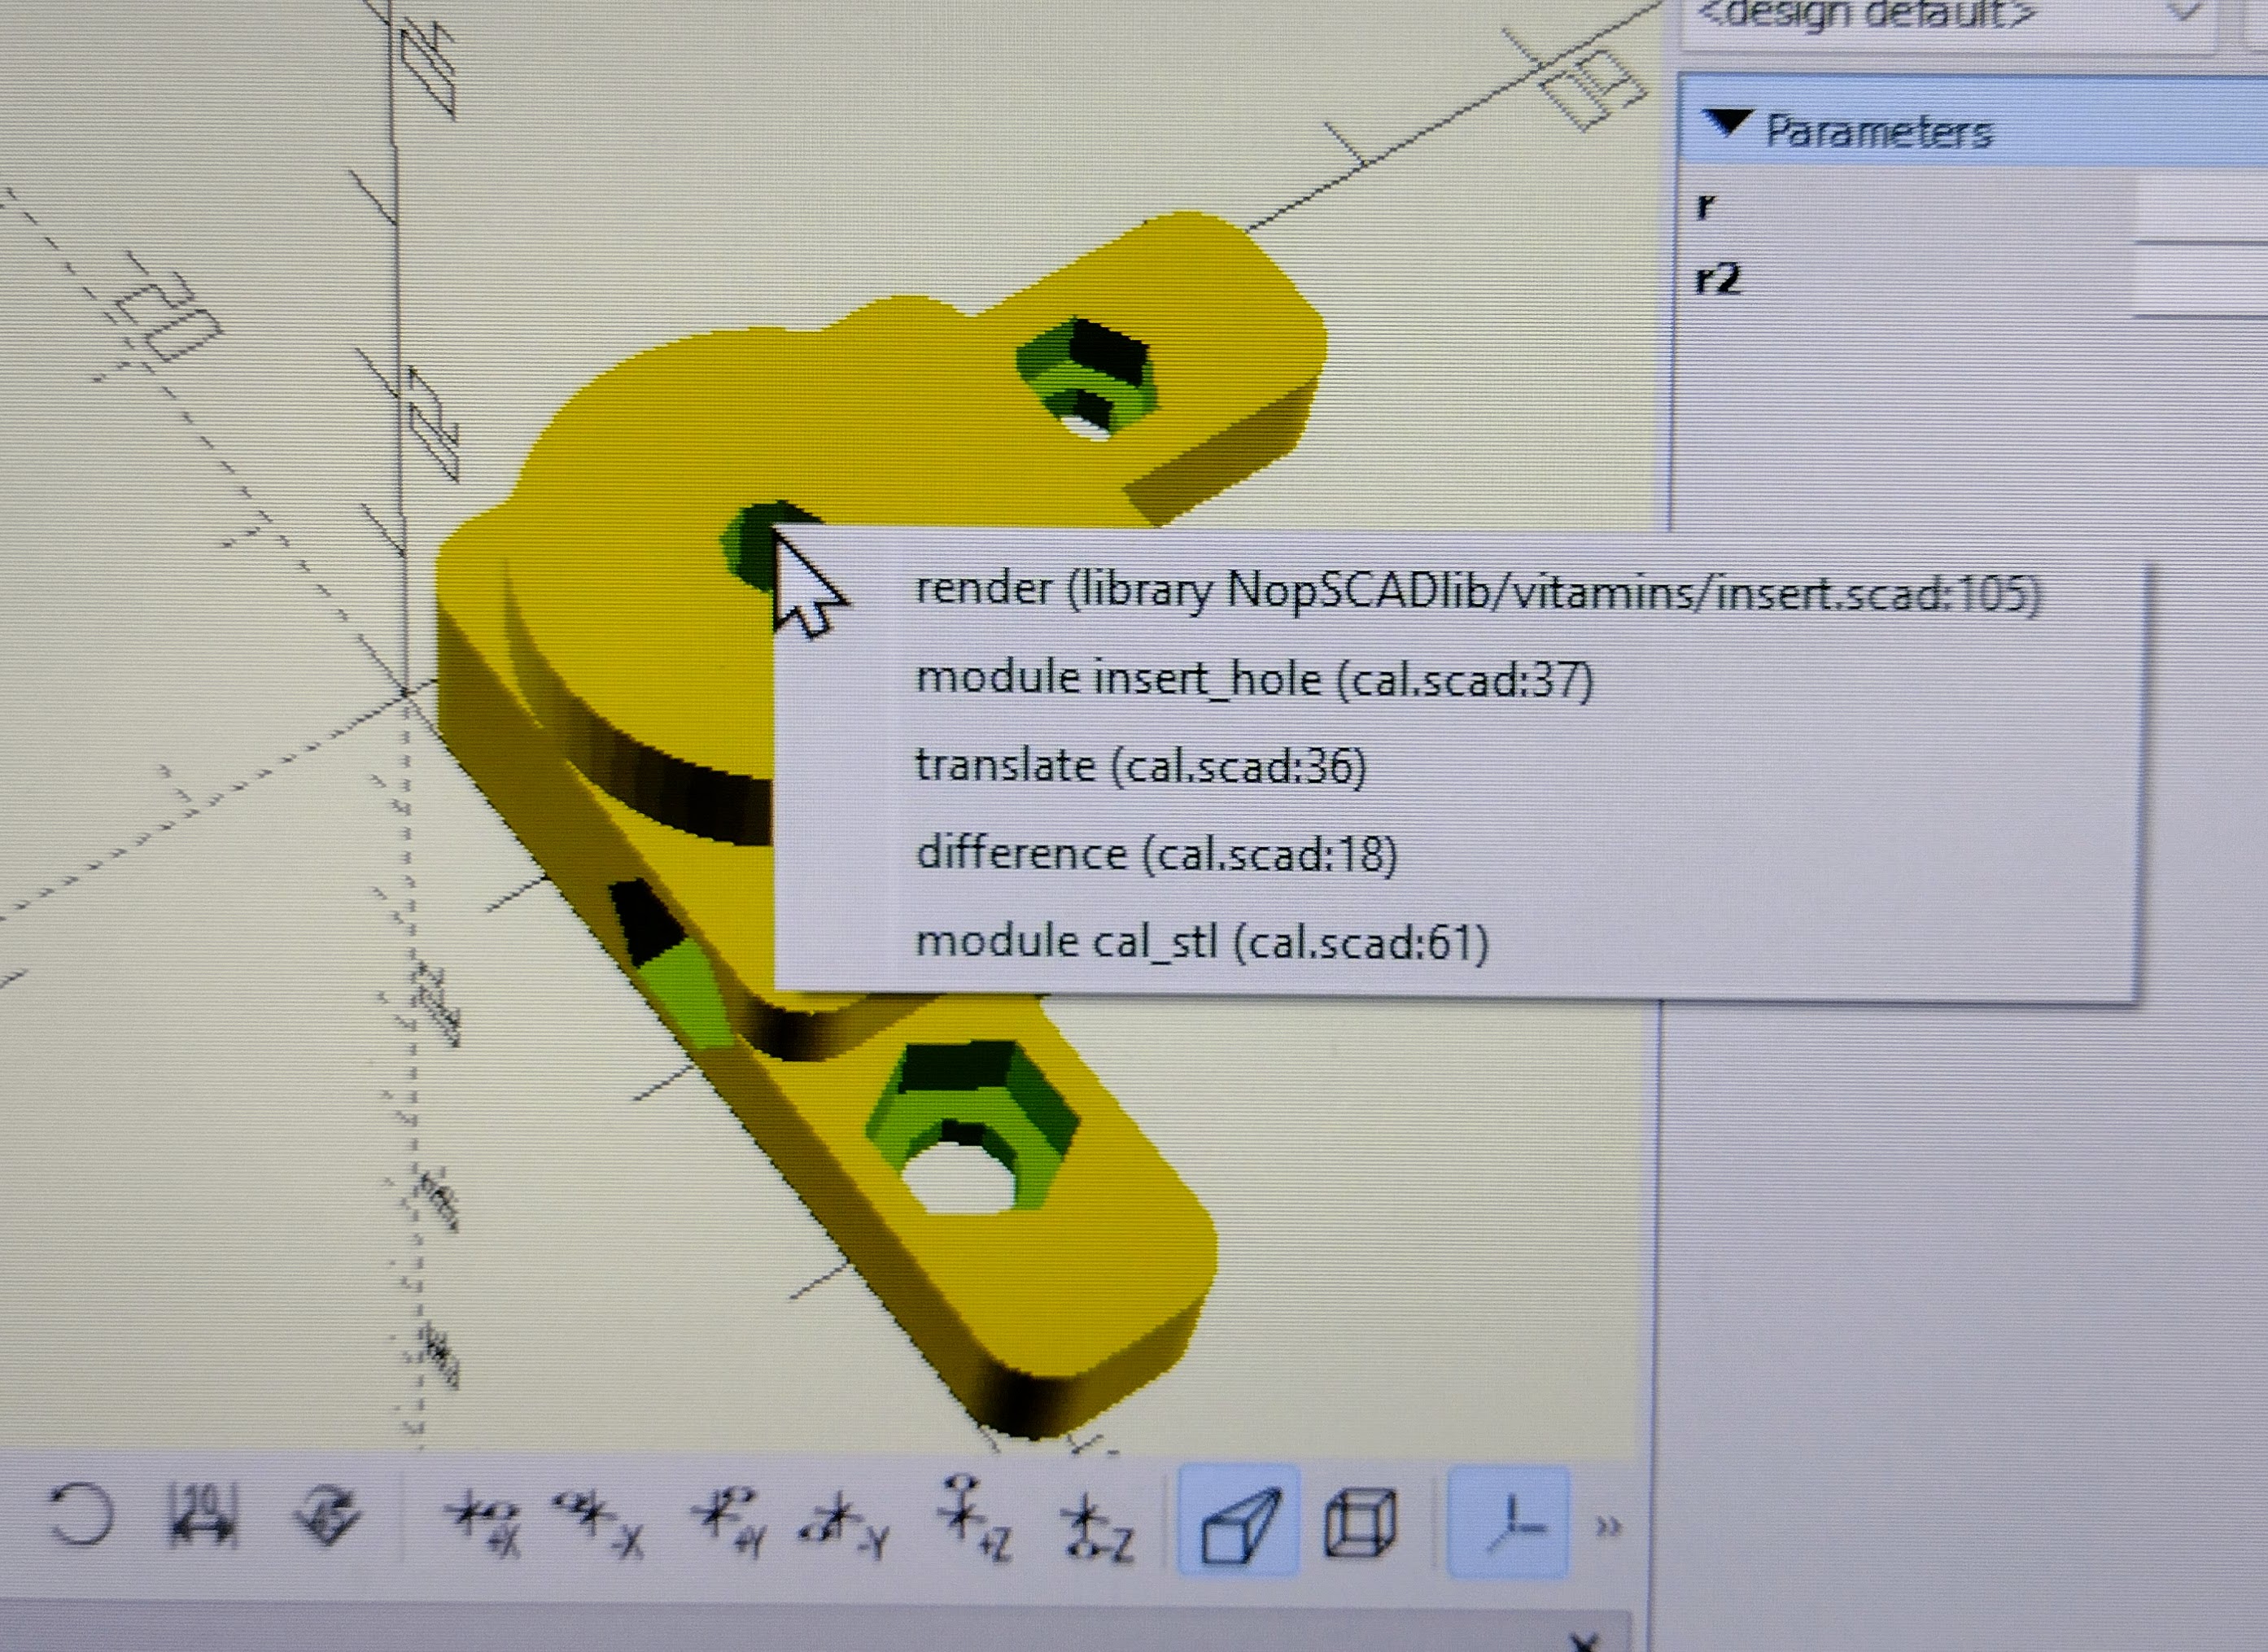The image size is (2268, 1652).
Task: Rotate view to +X direction
Action: pyautogui.click(x=483, y=1520)
